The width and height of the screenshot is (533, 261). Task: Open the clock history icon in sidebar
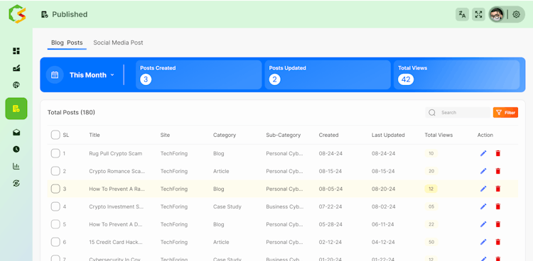[16, 149]
